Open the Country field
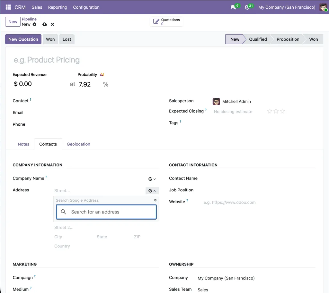 coord(106,246)
